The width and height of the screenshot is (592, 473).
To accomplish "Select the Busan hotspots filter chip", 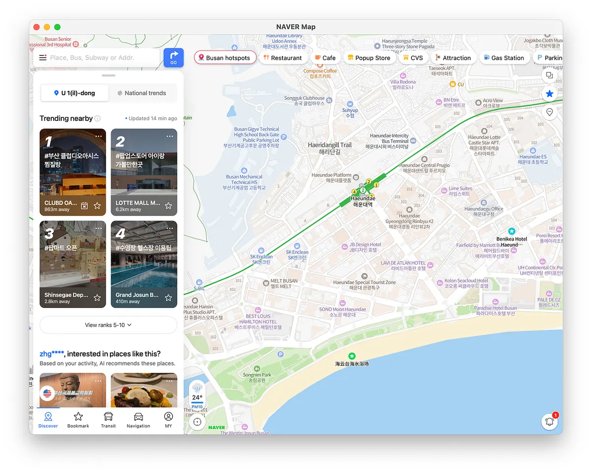I will [225, 58].
